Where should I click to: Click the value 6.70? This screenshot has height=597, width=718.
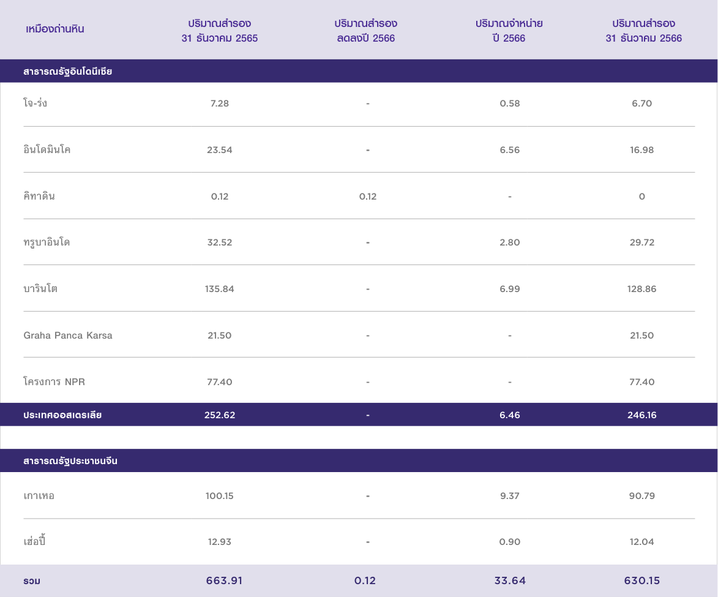click(642, 103)
